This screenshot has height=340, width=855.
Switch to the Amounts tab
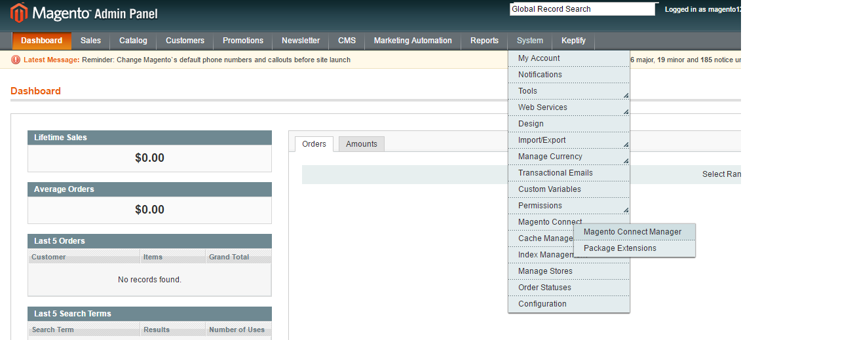[362, 144]
